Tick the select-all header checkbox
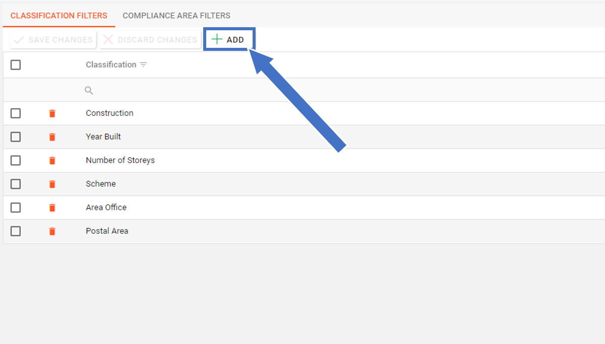This screenshot has width=605, height=344. click(x=16, y=65)
